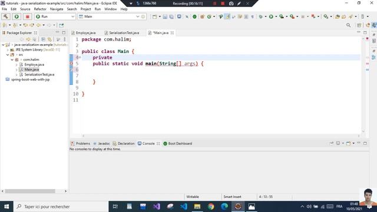Switch to Employe.java editor tab
Viewport: 377px width, 212px height.
tap(85, 33)
